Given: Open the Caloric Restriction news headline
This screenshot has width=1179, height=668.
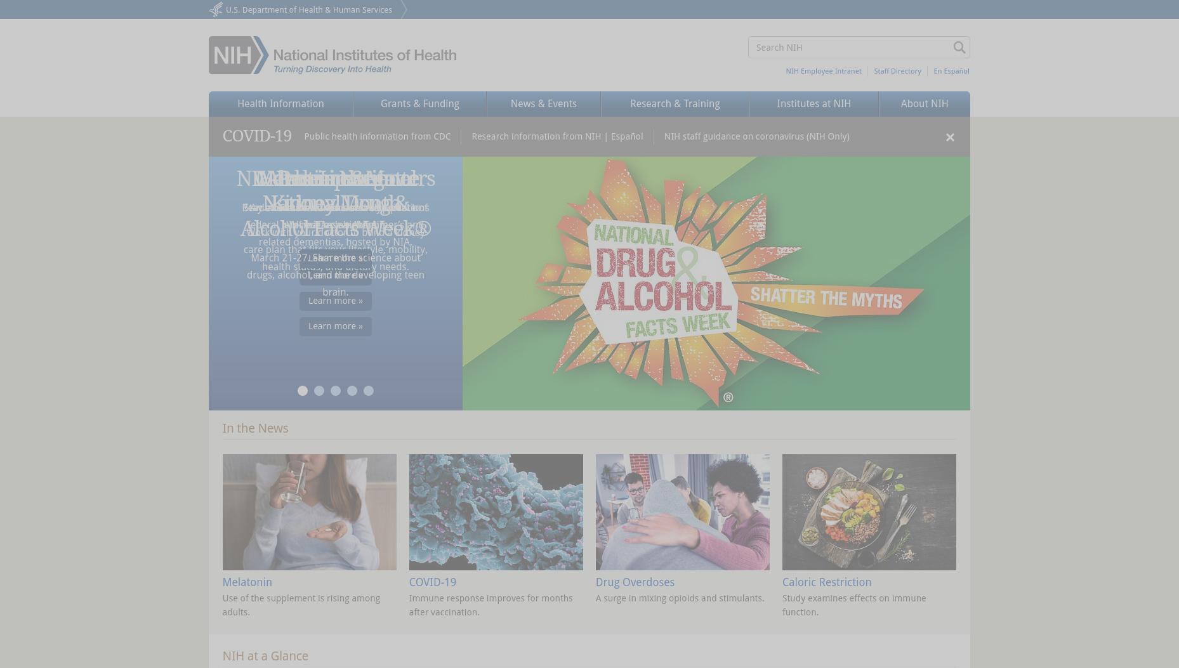Looking at the screenshot, I should (x=826, y=582).
